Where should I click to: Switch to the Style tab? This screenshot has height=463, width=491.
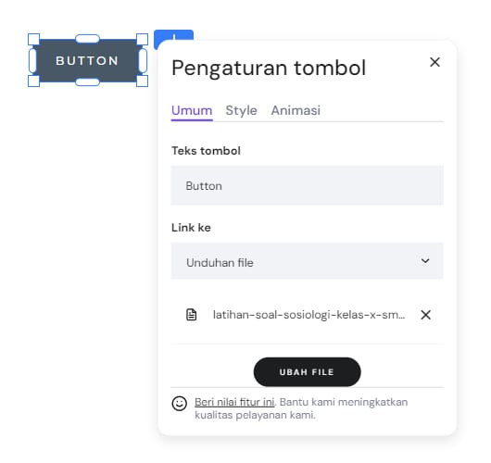(242, 110)
